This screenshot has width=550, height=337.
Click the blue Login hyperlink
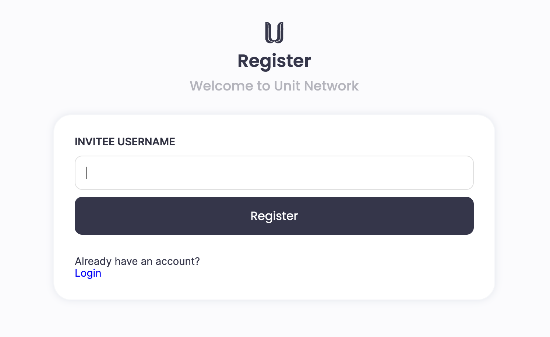(x=88, y=273)
